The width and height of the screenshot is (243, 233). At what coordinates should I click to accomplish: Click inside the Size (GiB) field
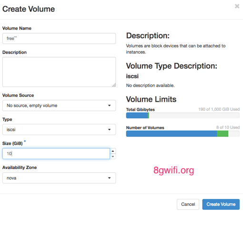(56, 154)
